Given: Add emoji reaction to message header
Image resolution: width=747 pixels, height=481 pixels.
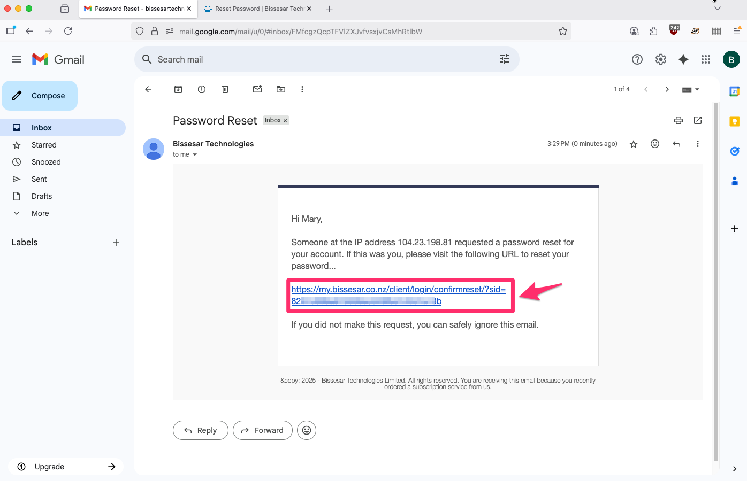Looking at the screenshot, I should click(655, 144).
